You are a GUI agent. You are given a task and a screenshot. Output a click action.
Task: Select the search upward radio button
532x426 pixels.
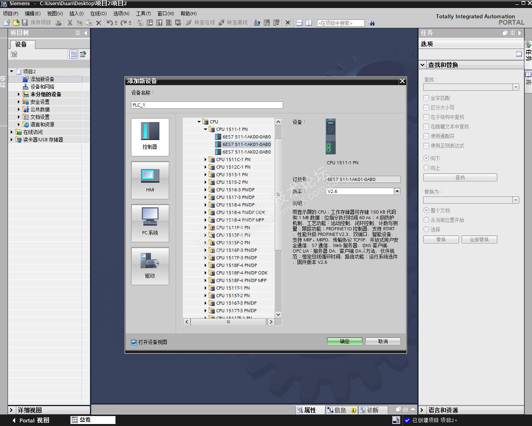[426, 168]
